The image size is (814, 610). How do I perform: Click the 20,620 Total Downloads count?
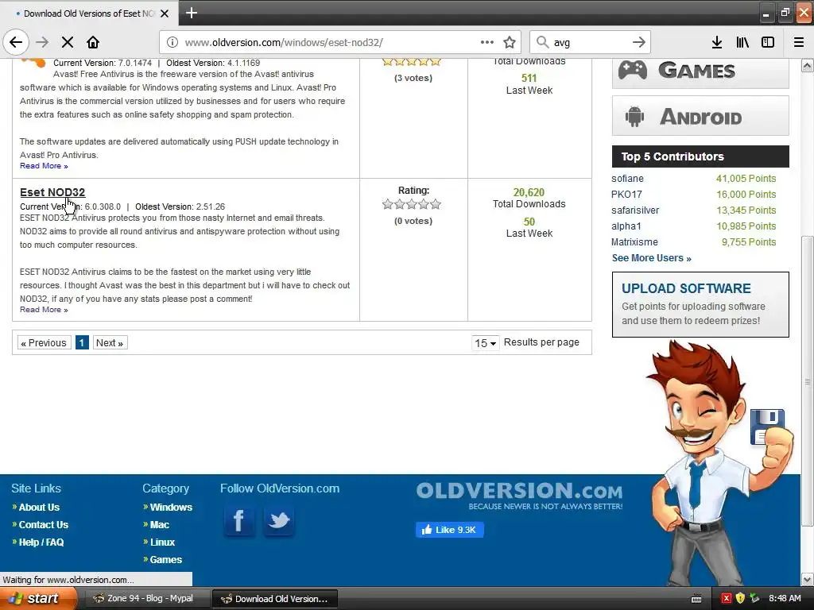pyautogui.click(x=529, y=192)
